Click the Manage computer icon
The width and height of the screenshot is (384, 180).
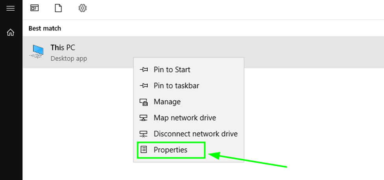pyautogui.click(x=144, y=102)
